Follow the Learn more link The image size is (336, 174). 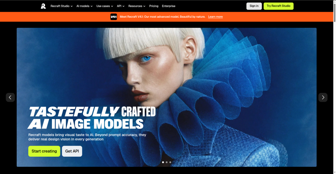tap(215, 17)
